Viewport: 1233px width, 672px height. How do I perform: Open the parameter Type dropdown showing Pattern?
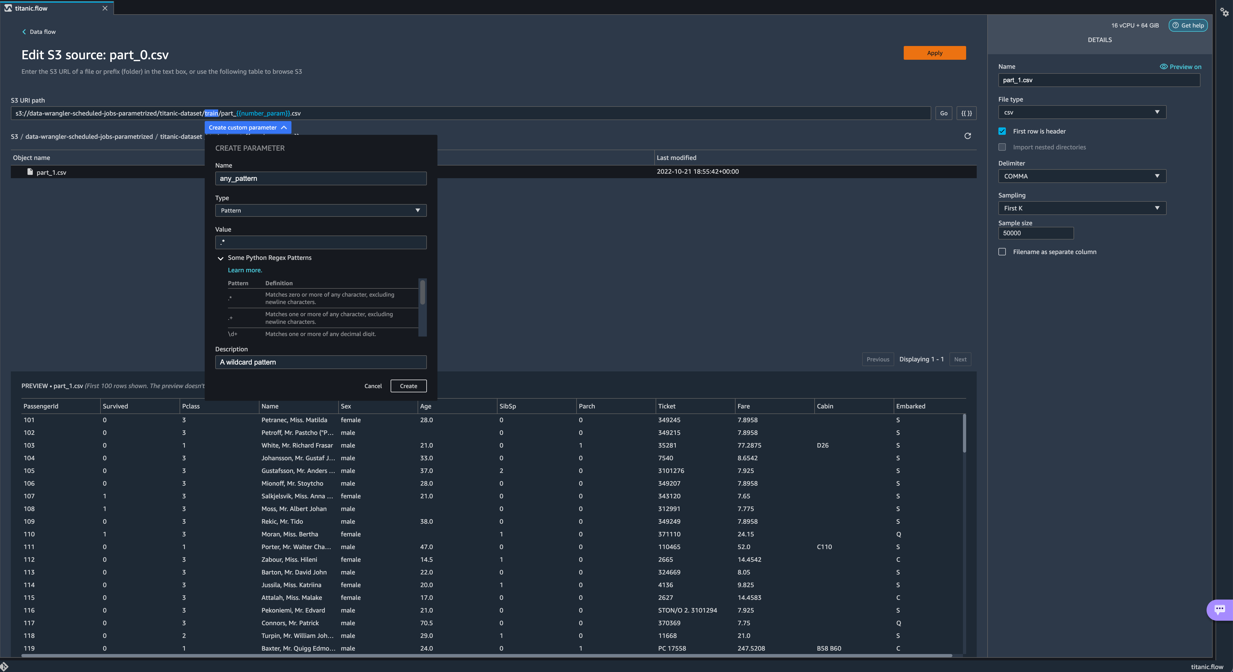click(x=321, y=210)
